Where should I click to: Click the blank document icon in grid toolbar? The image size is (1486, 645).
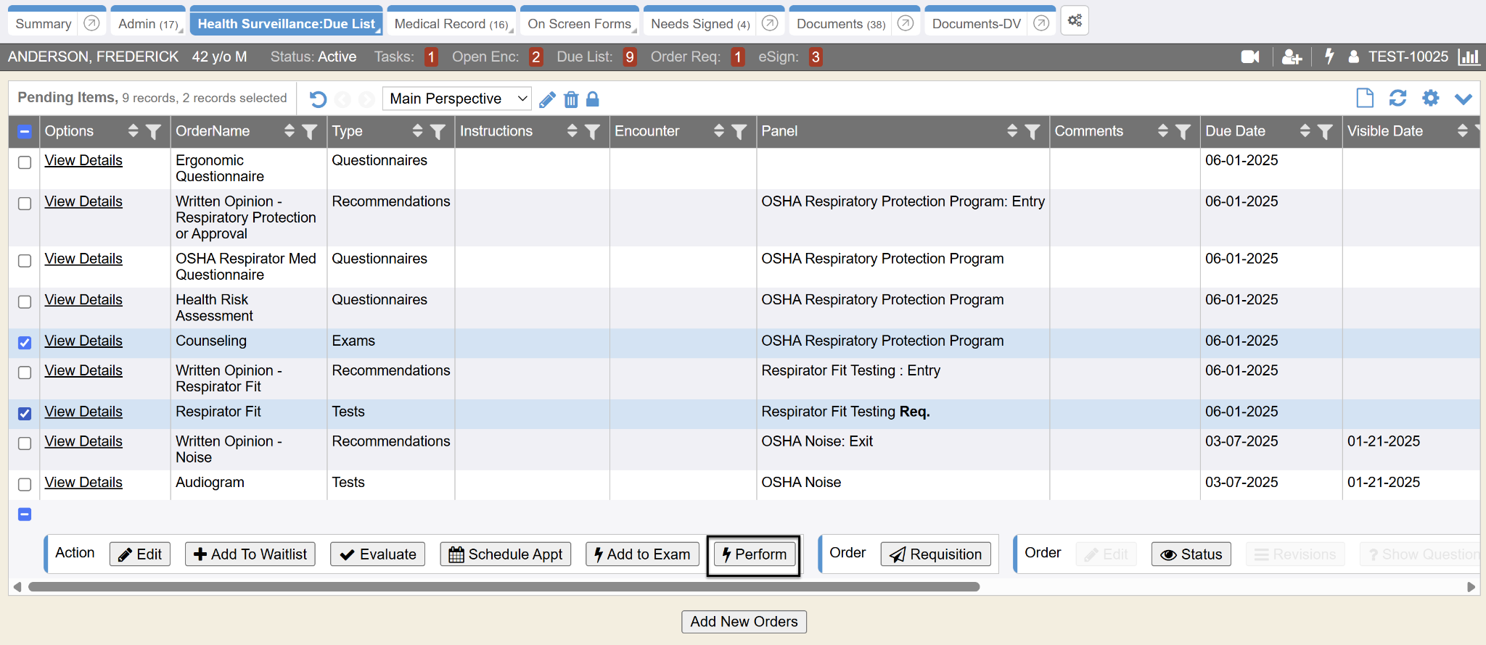(x=1364, y=98)
